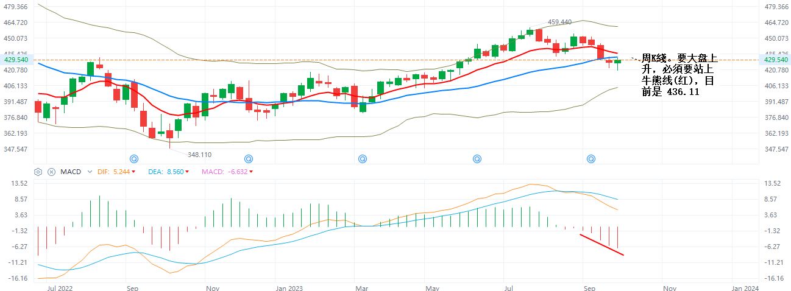Click the MACD -6.632 value readout
791x291 pixels.
(x=227, y=172)
